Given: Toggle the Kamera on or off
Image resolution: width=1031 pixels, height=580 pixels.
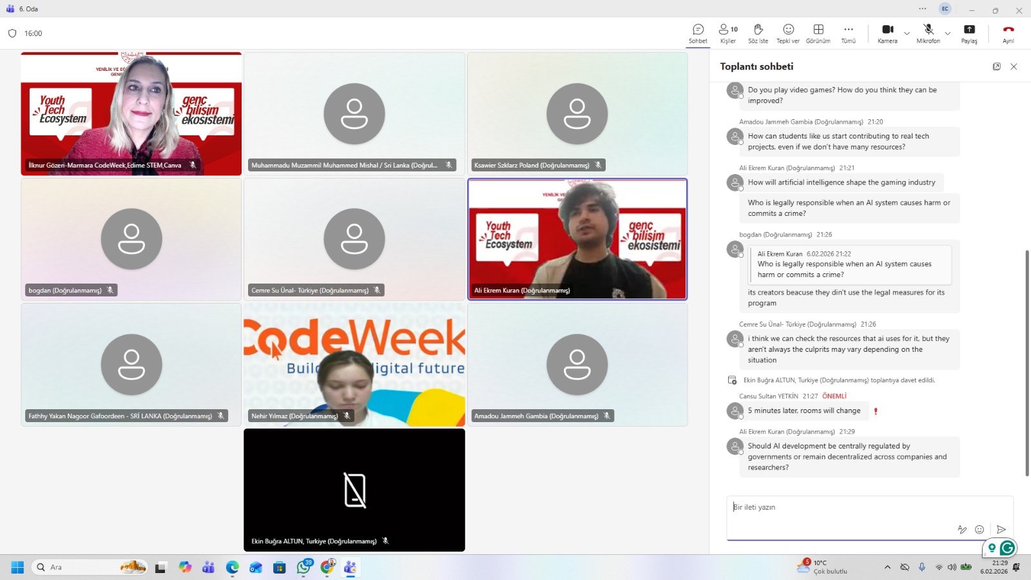Looking at the screenshot, I should pyautogui.click(x=887, y=34).
